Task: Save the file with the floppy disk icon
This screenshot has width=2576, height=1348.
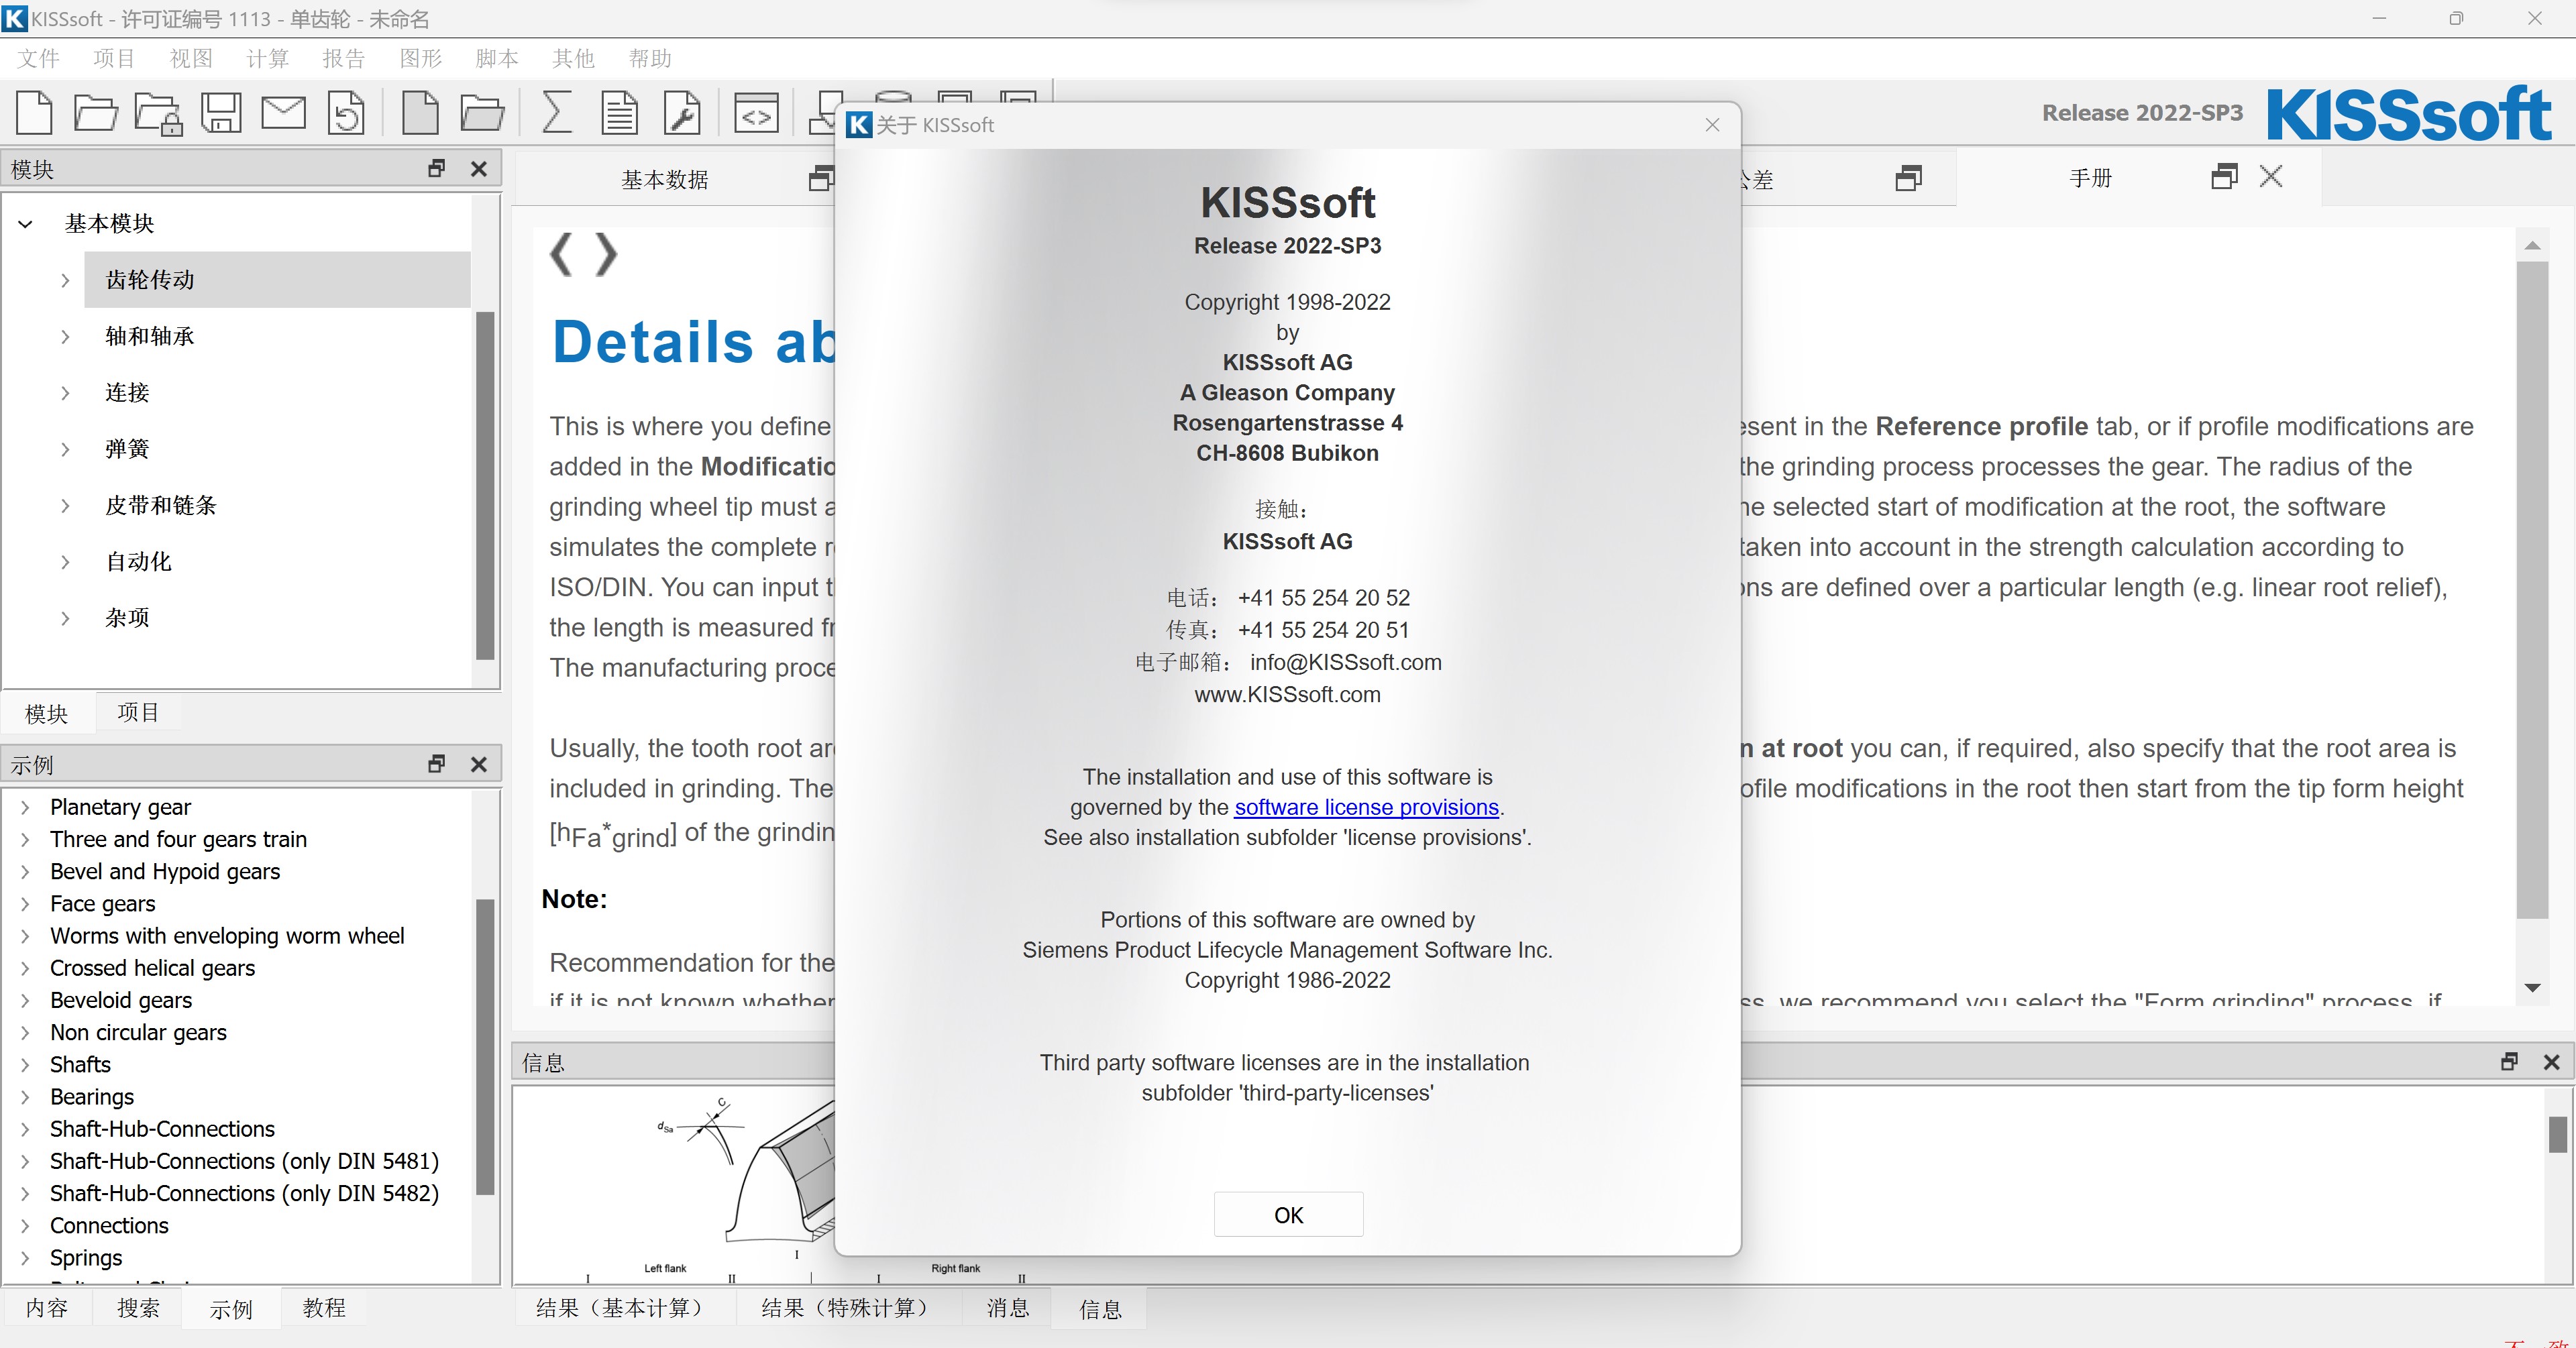Action: click(221, 112)
